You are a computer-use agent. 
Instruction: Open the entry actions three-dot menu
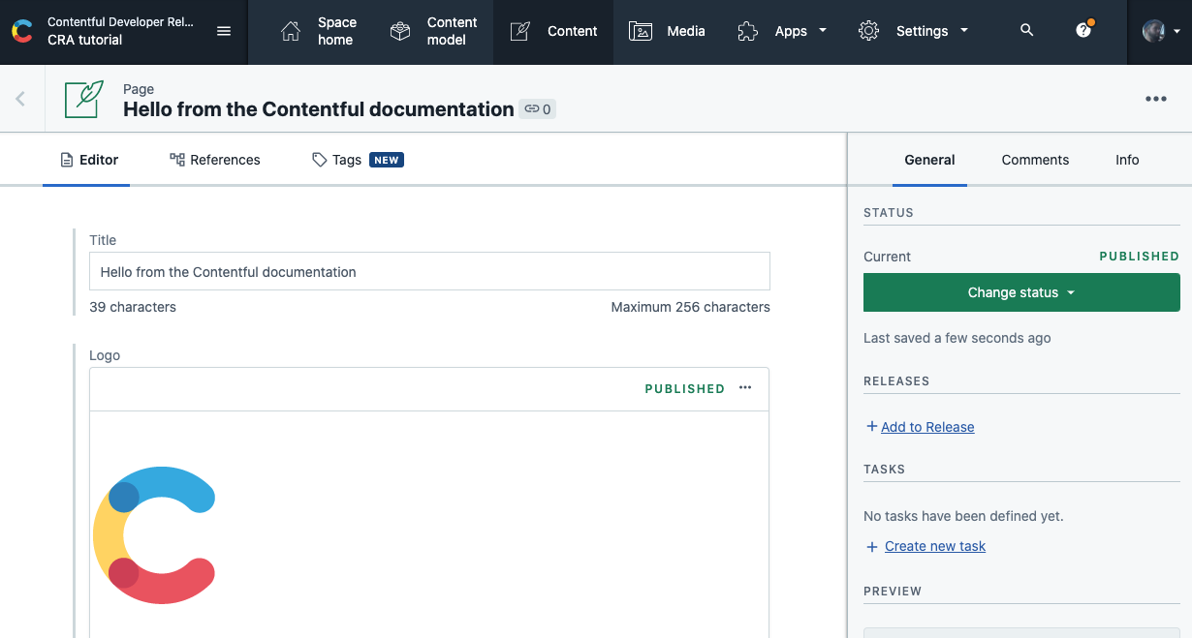point(1155,98)
